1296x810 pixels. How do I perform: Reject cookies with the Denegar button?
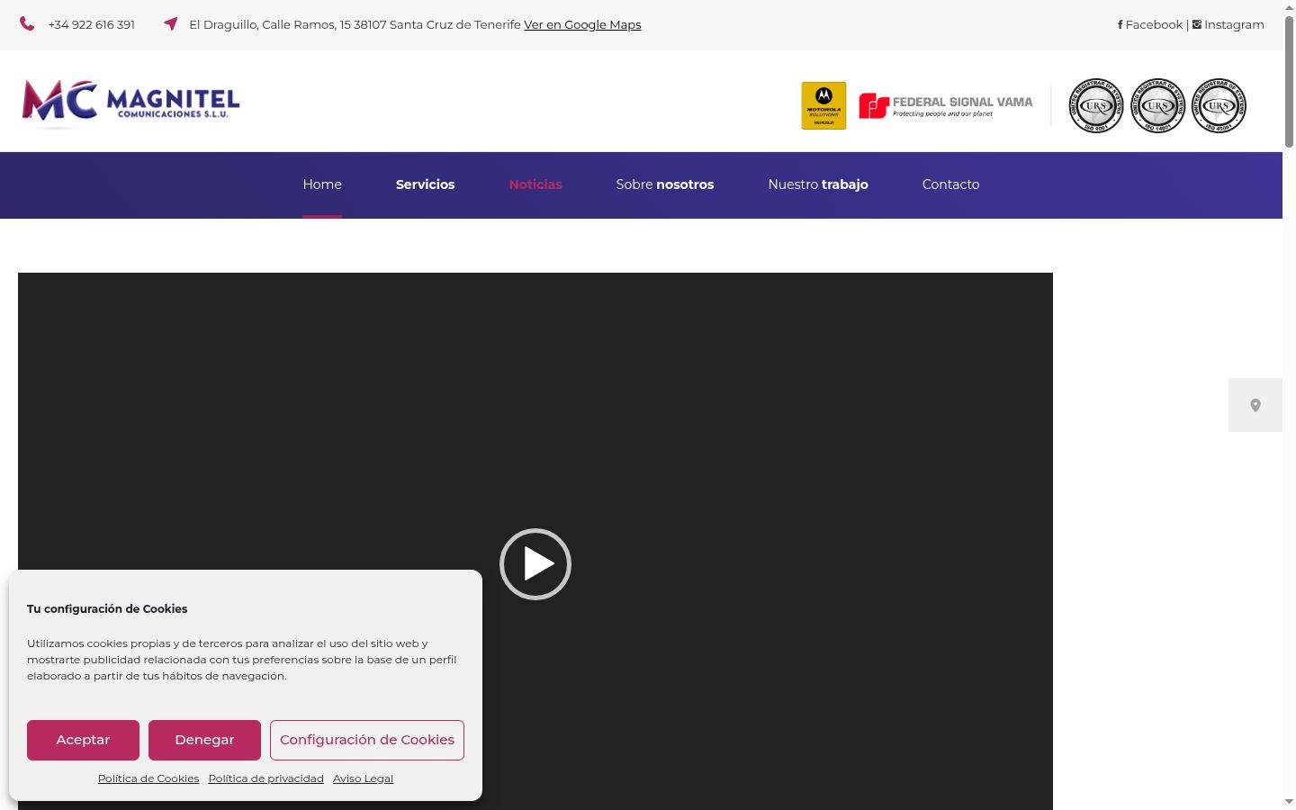(x=204, y=740)
